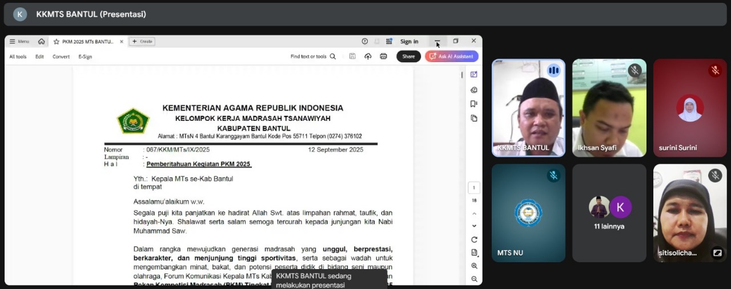Click the Share button
Viewport: 731px width, 289px height.
tap(408, 56)
